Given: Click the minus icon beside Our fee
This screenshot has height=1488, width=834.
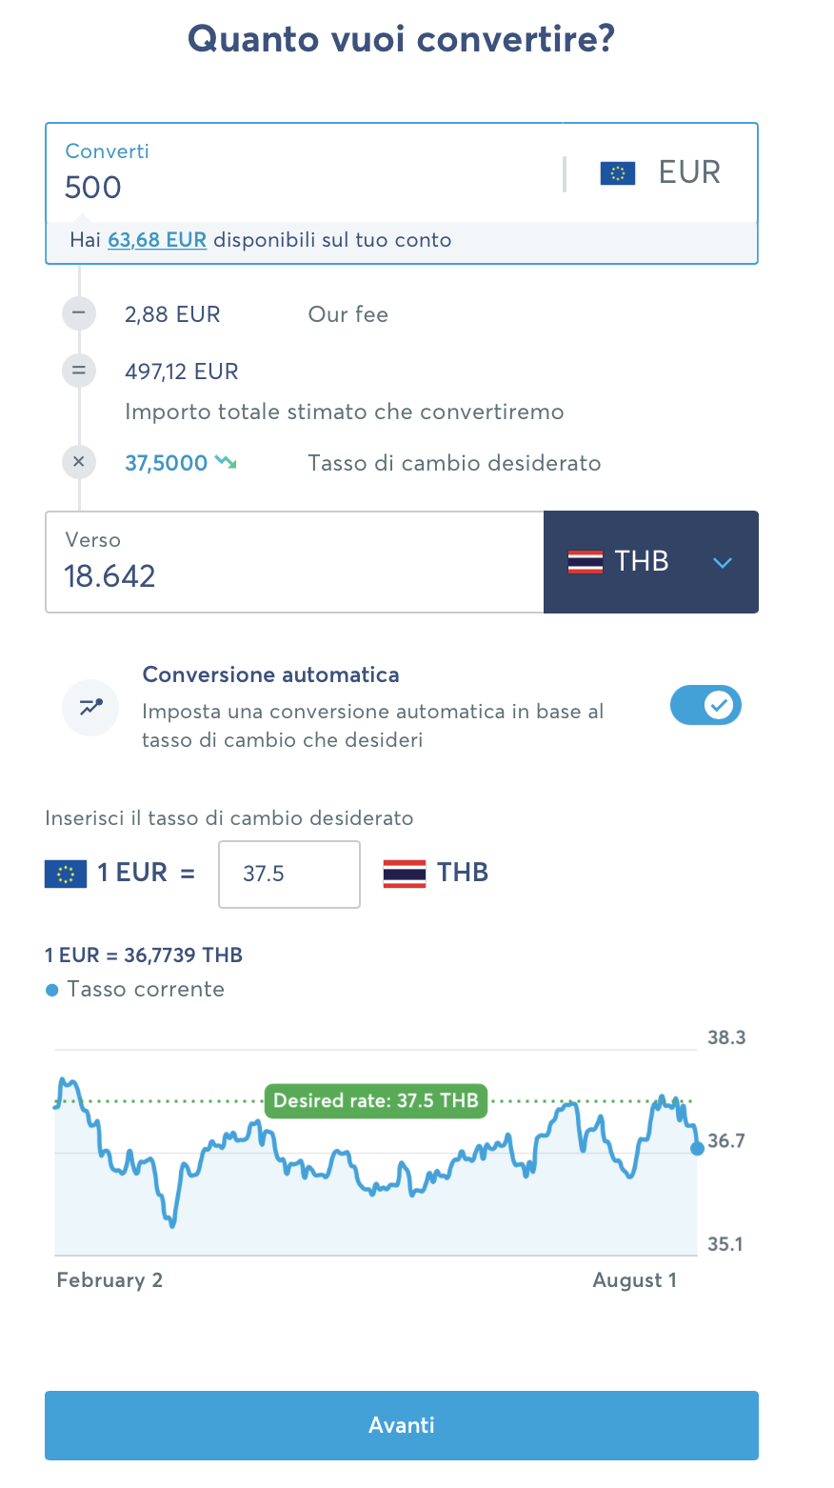Looking at the screenshot, I should (x=79, y=313).
